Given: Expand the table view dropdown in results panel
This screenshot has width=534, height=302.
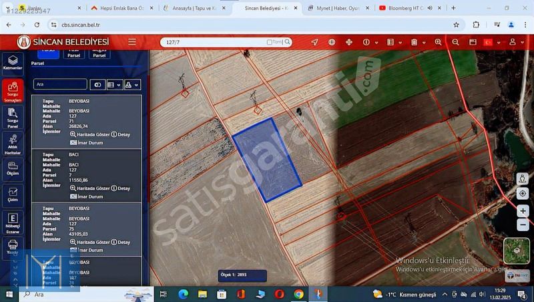Looking at the screenshot, I should click(x=114, y=85).
